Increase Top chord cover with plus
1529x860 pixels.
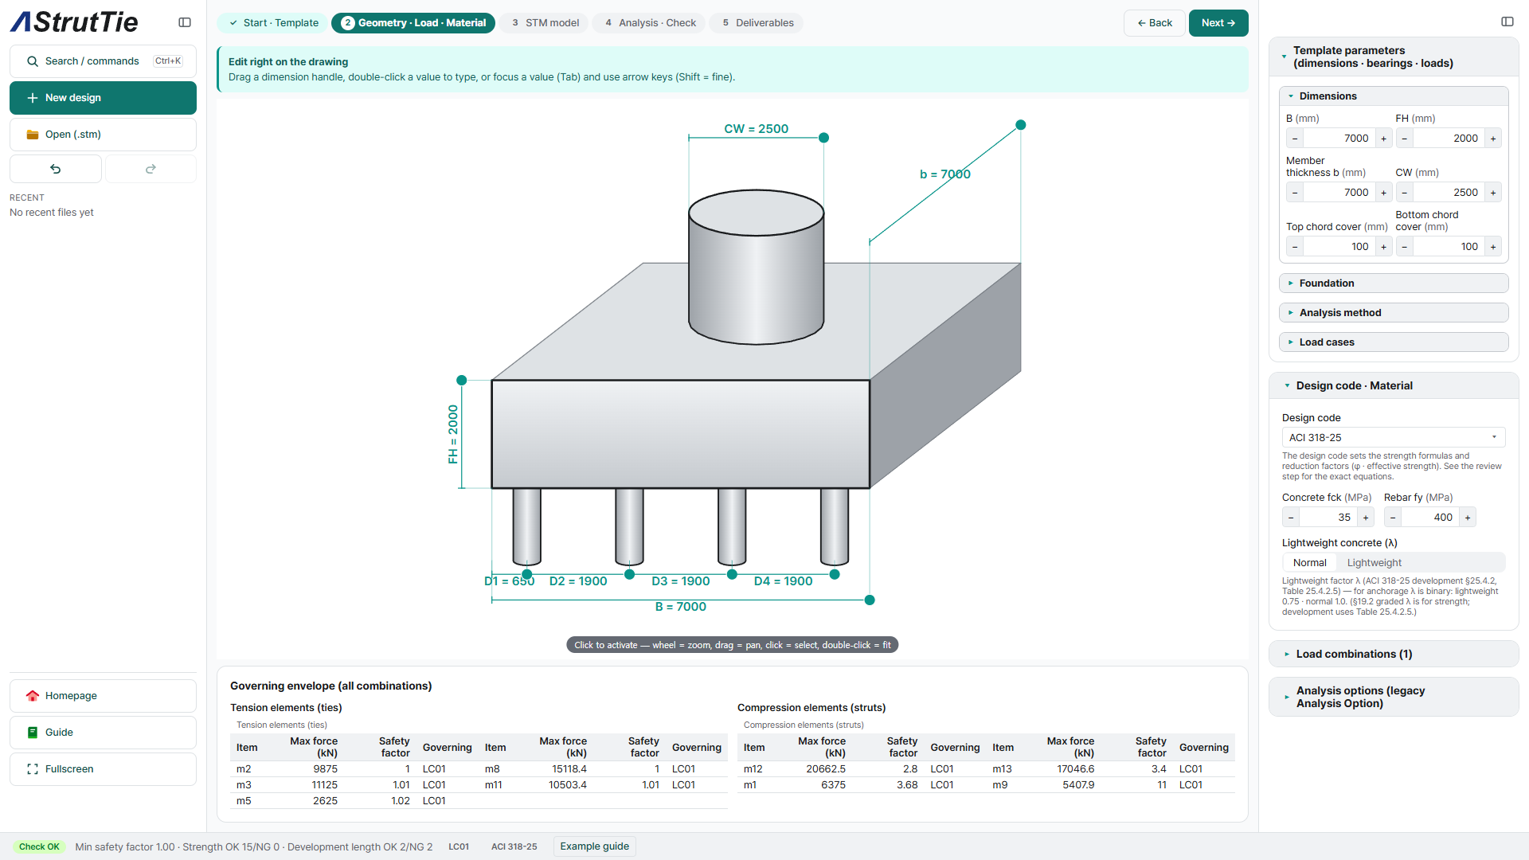click(1384, 247)
